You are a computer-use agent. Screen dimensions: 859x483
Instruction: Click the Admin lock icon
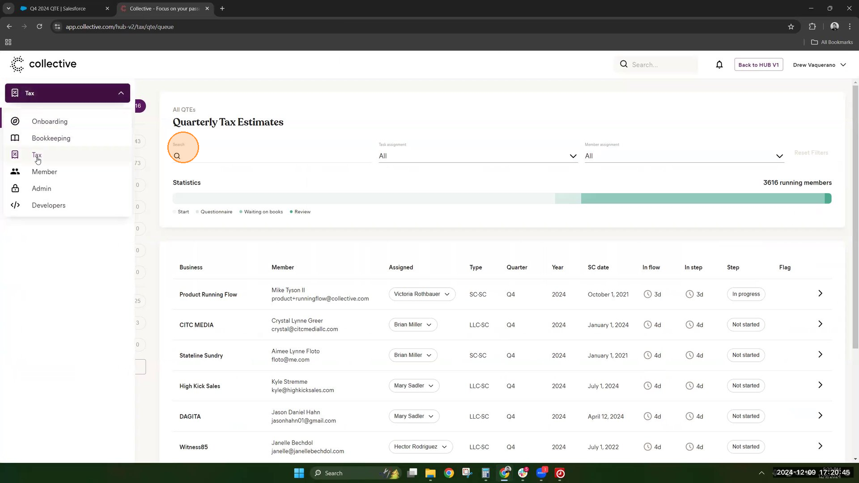15,188
